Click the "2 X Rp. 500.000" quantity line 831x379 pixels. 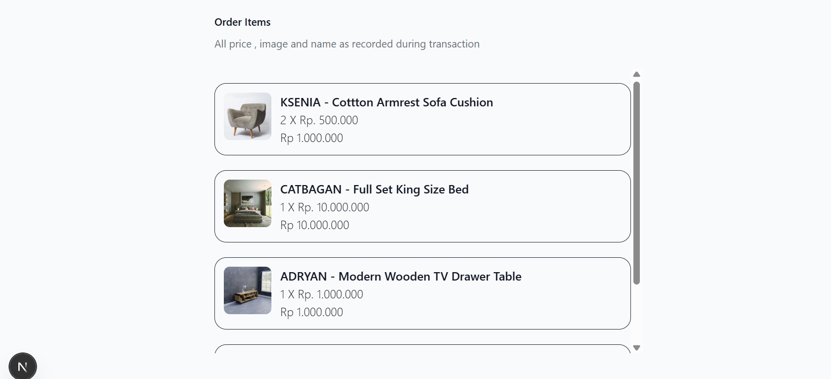pos(319,120)
